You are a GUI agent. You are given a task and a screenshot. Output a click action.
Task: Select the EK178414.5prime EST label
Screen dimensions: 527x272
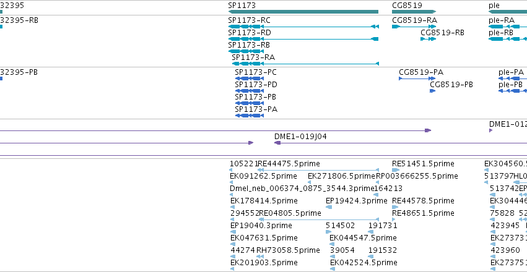pyautogui.click(x=264, y=201)
